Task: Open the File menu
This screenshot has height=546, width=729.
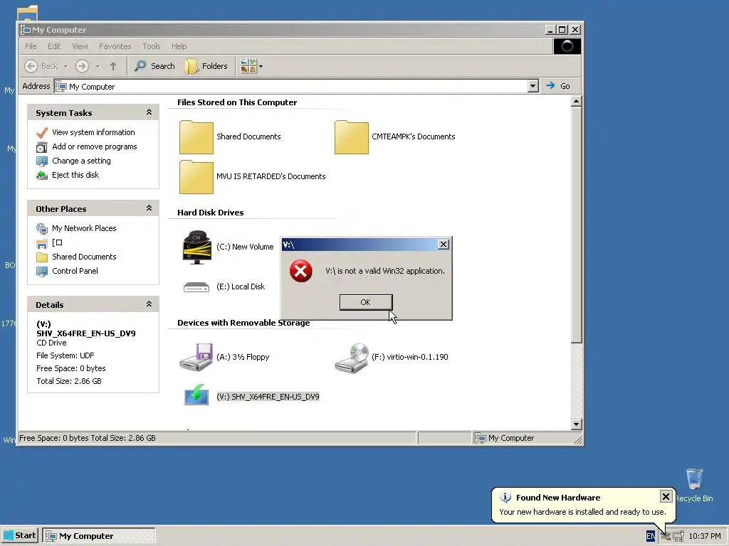Action: tap(31, 46)
